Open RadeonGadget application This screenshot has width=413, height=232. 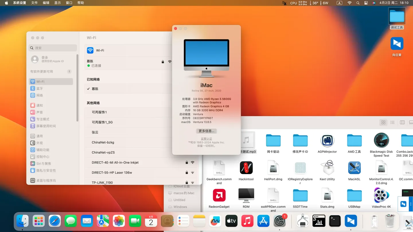click(219, 195)
